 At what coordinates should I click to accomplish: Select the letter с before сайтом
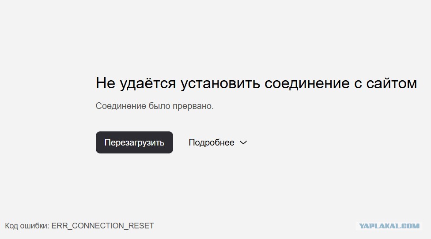pos(358,83)
